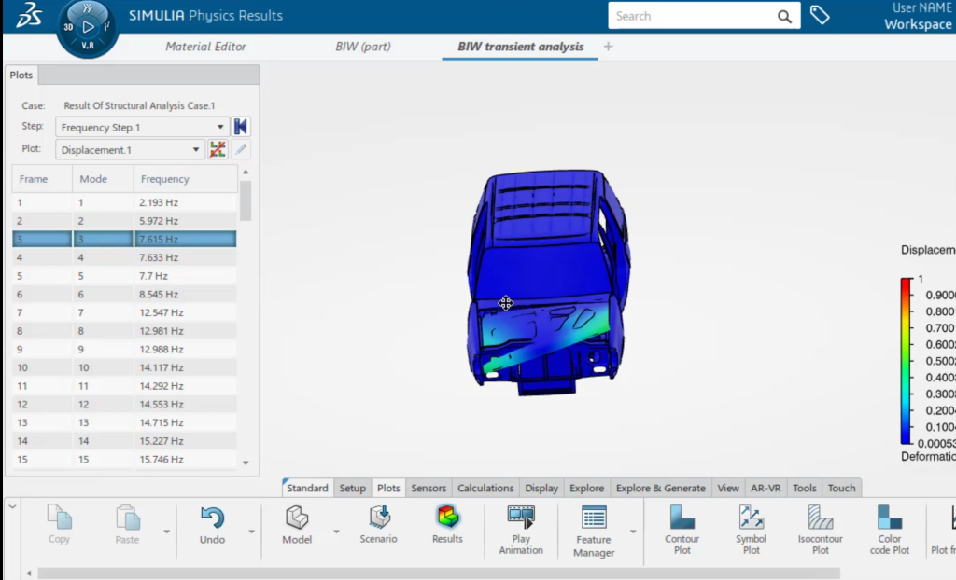This screenshot has height=580, width=956.
Task: Click the tag icon beside the search box
Action: [x=819, y=16]
